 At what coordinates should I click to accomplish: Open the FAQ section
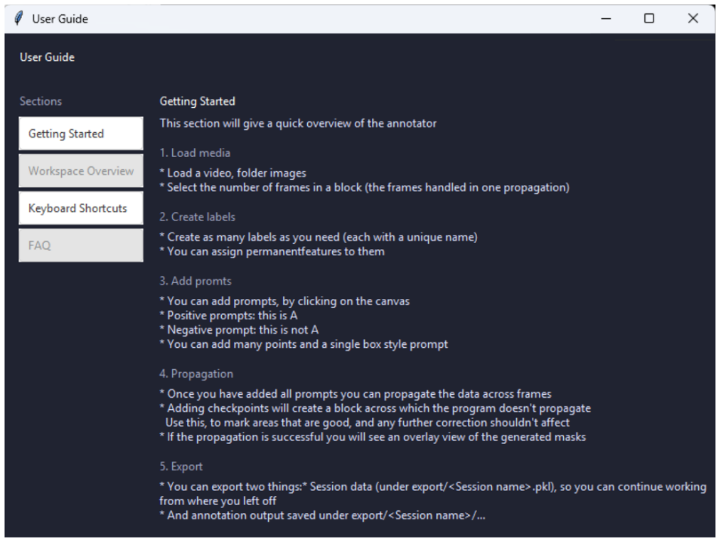(81, 245)
